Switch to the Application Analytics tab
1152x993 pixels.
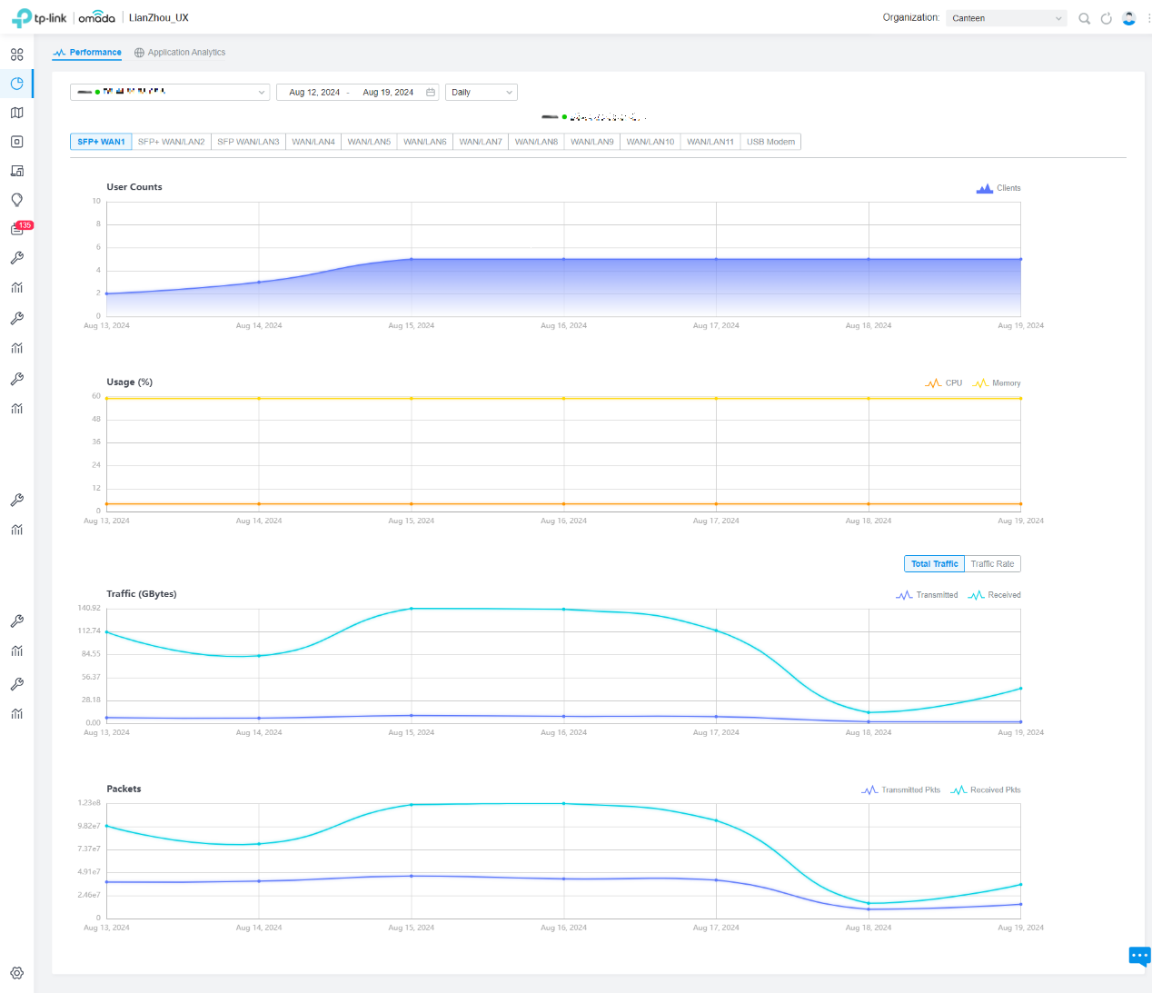point(180,53)
